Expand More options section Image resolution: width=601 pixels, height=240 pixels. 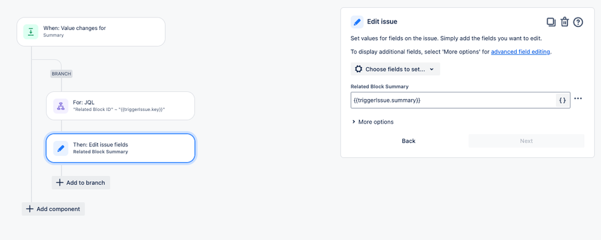click(372, 122)
